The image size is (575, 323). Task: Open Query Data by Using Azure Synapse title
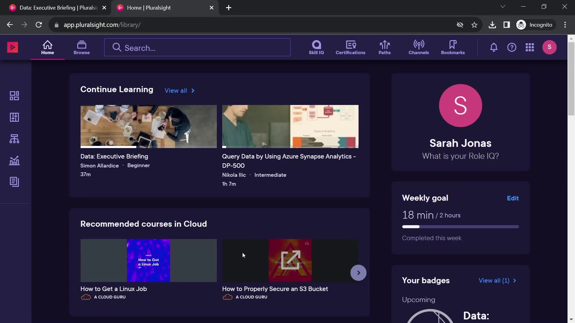click(289, 161)
